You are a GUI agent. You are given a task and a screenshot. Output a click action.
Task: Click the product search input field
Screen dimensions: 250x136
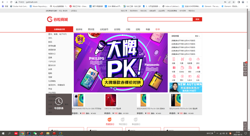(x=160, y=19)
